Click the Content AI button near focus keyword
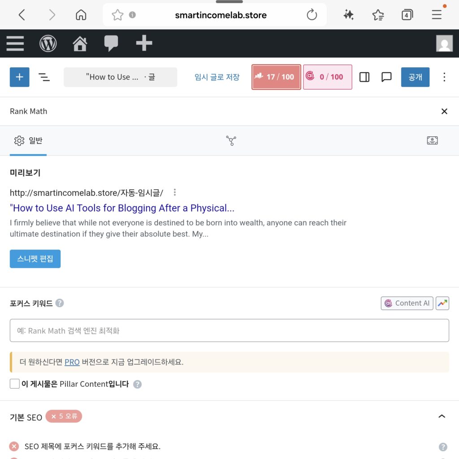459x459 pixels. coord(407,303)
